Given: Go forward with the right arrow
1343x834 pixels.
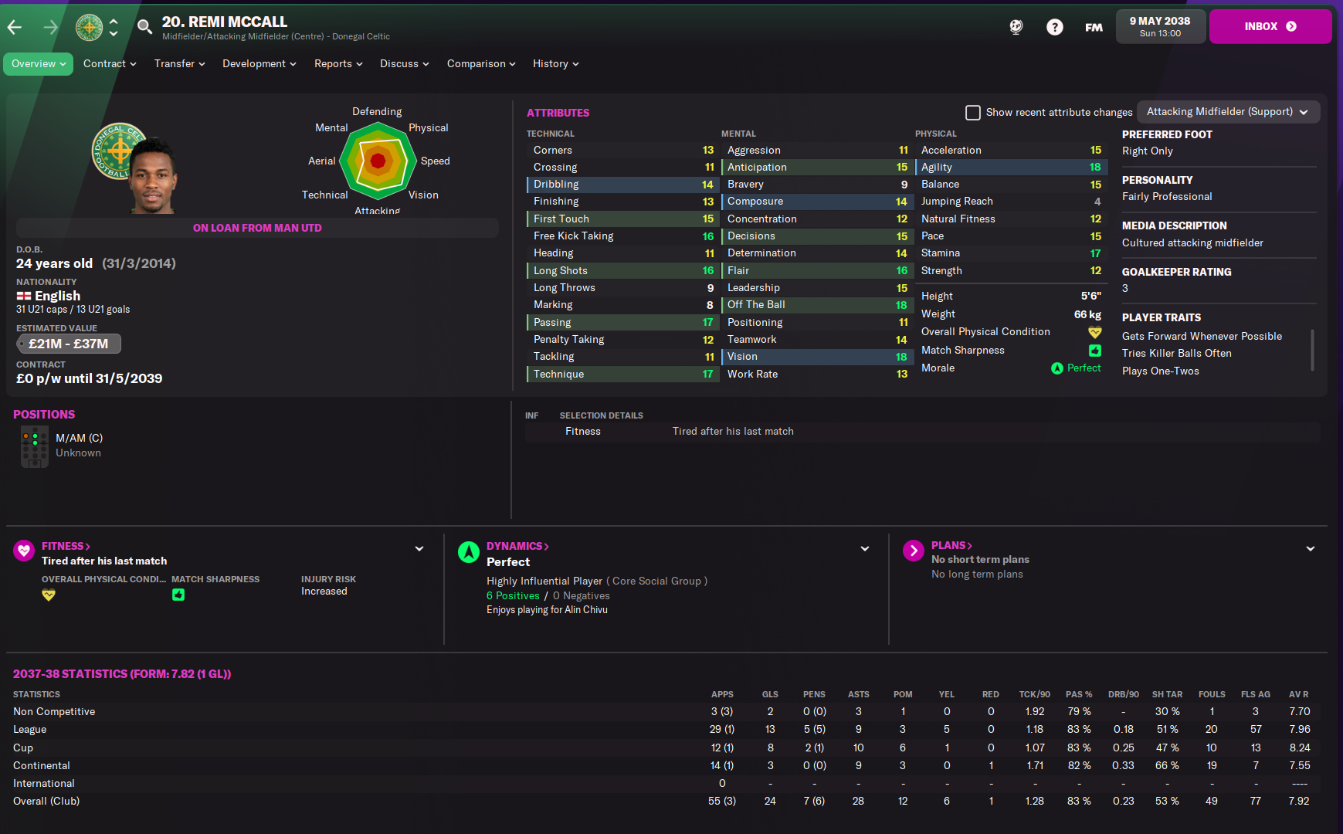Looking at the screenshot, I should pos(51,28).
